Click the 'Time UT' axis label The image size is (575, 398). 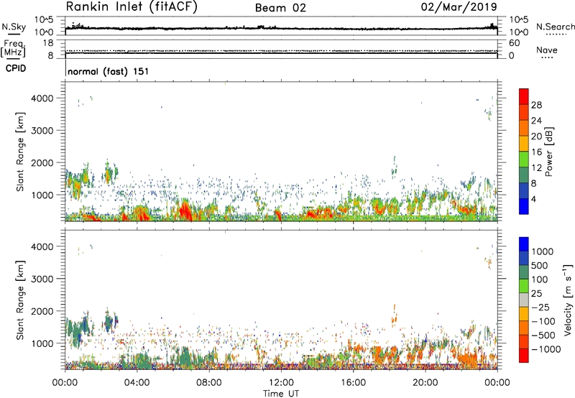click(281, 394)
